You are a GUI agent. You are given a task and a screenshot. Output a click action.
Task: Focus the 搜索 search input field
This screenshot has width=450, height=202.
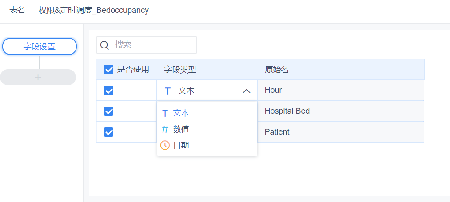click(147, 45)
